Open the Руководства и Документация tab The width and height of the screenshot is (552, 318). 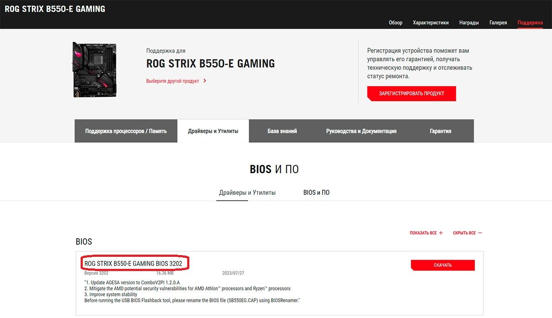[361, 131]
